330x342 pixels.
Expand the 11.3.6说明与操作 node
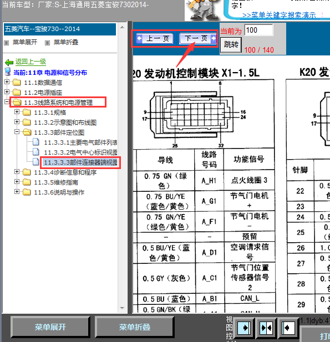(x=17, y=191)
